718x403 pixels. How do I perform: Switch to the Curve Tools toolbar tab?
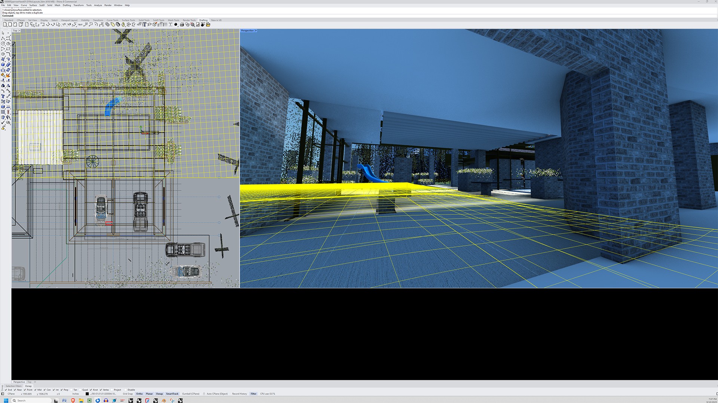pyautogui.click(x=112, y=20)
